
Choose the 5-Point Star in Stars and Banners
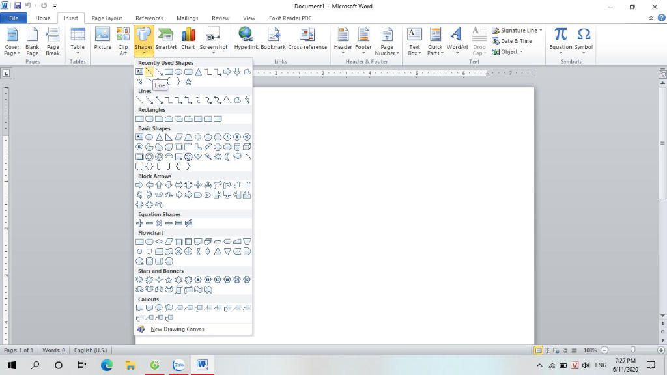(169, 280)
